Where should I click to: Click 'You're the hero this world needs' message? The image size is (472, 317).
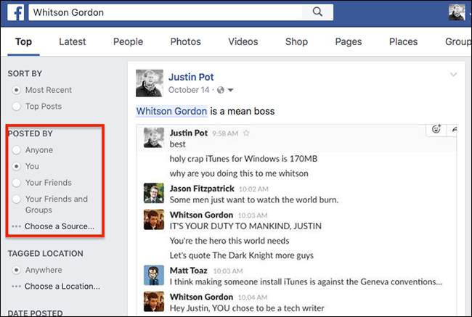[229, 241]
